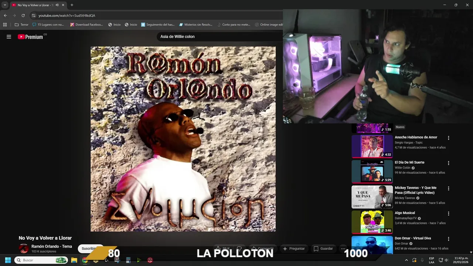The image size is (473, 266).
Task: Expand the tab search dropdown arrow
Action: (x=5, y=5)
